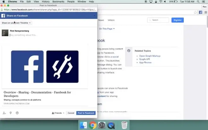Open the View menu
This screenshot has height=130, width=208.
(36, 2)
